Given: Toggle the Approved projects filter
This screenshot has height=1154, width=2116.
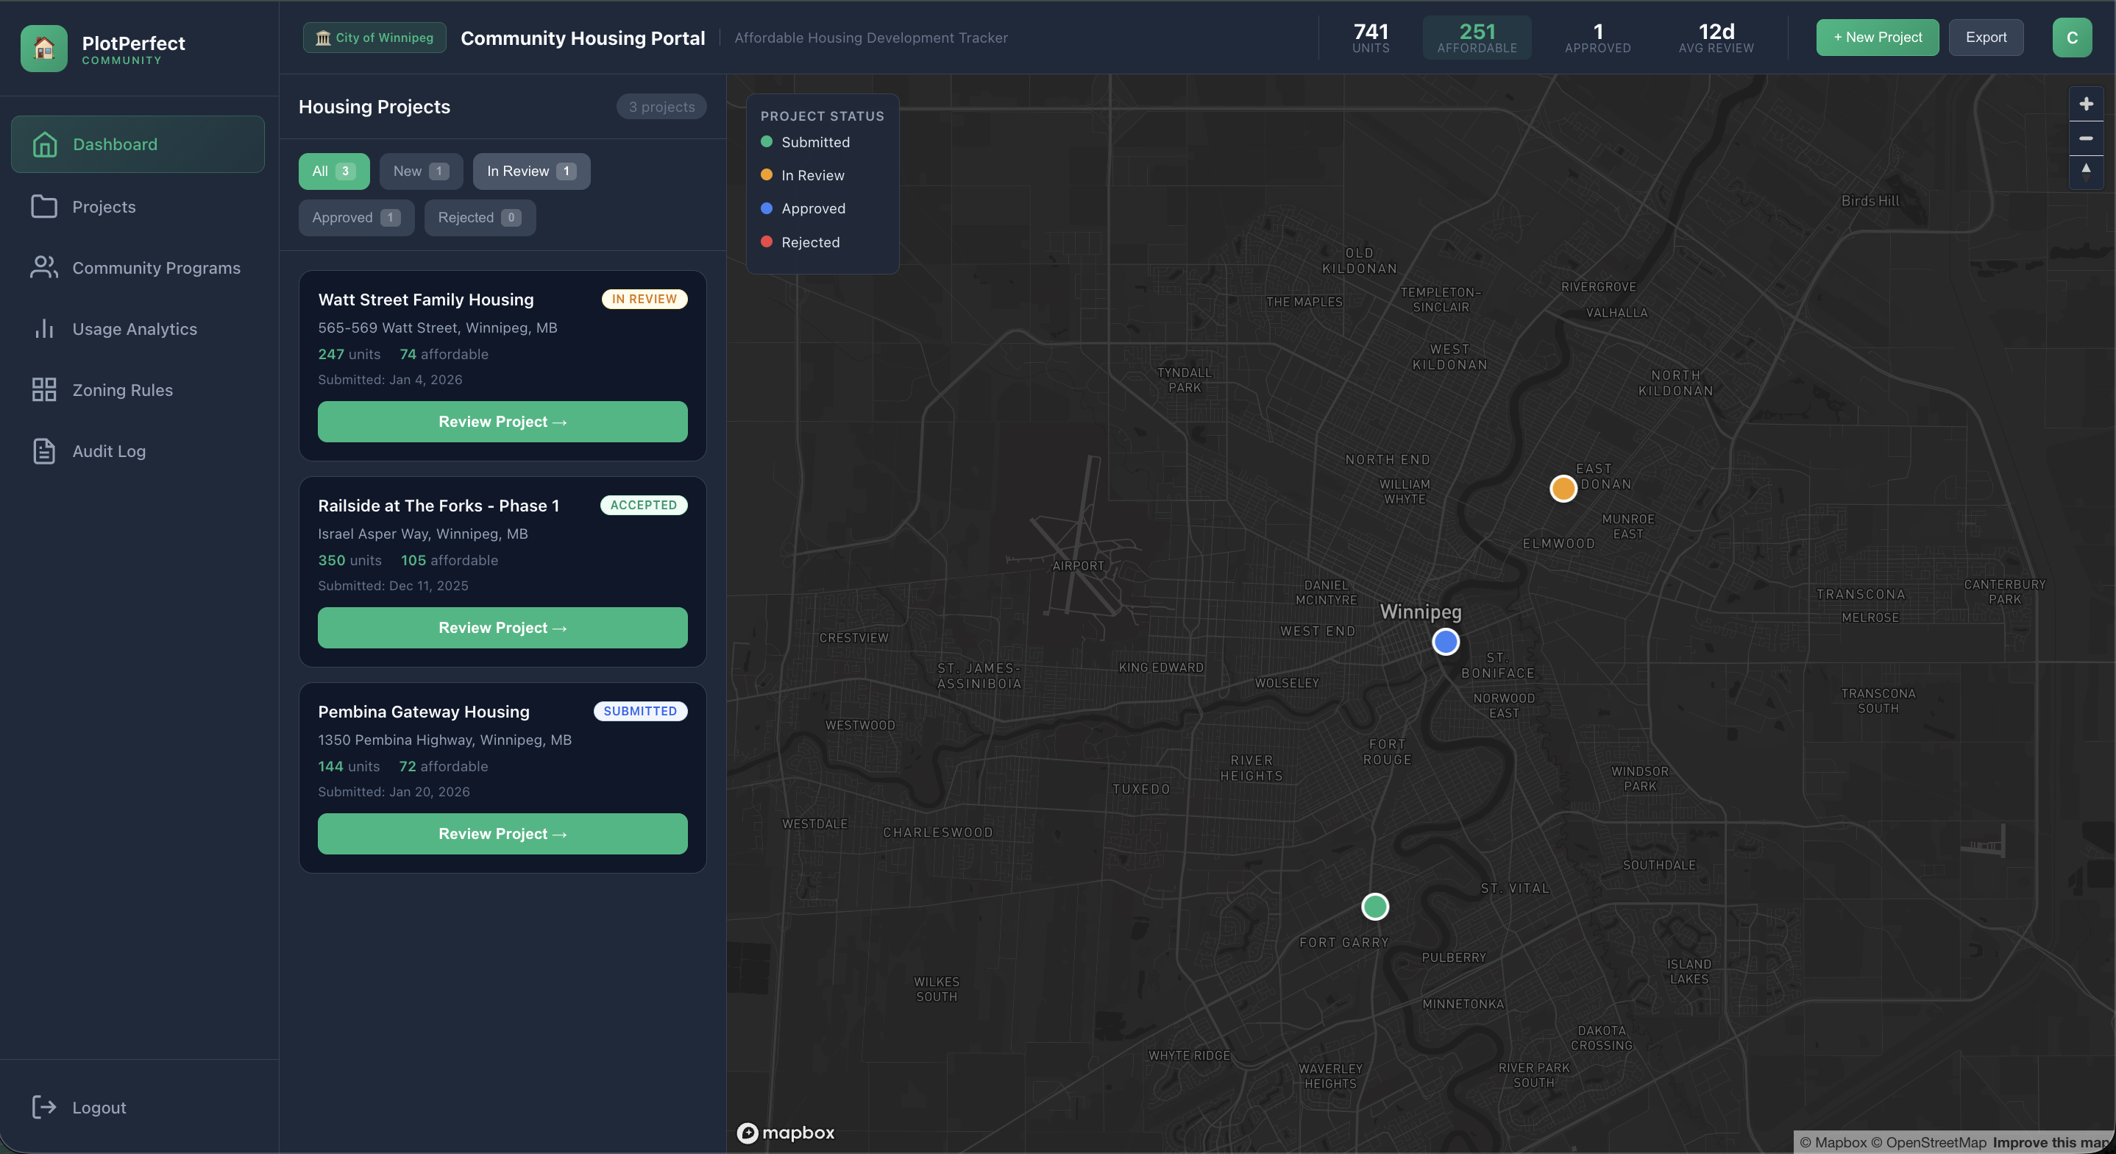Looking at the screenshot, I should pos(355,217).
